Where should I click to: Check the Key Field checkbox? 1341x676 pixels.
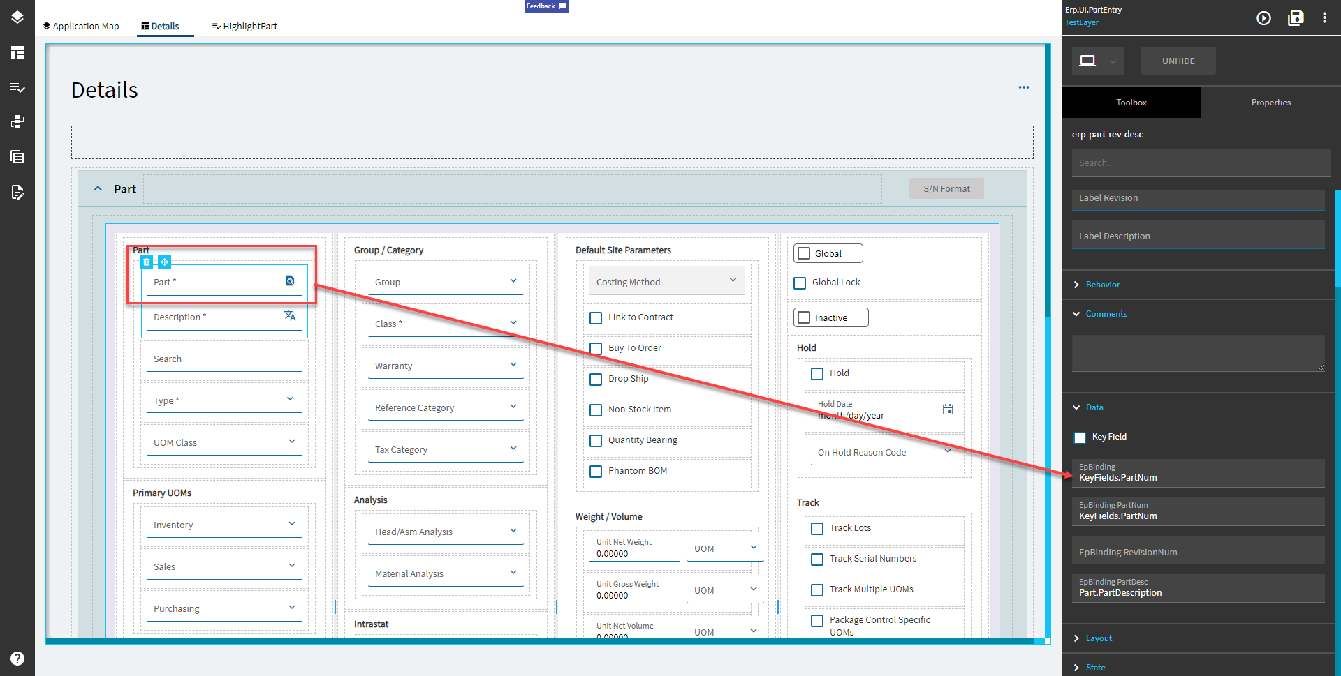coord(1080,437)
